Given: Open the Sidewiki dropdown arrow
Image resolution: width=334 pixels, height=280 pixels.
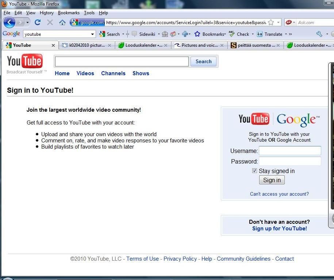Looking at the screenshot, I should (x=159, y=34).
